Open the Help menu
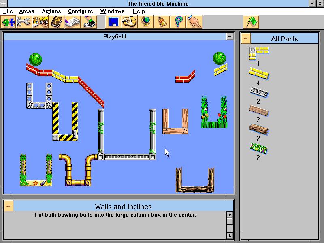324x243 pixels. tap(139, 11)
